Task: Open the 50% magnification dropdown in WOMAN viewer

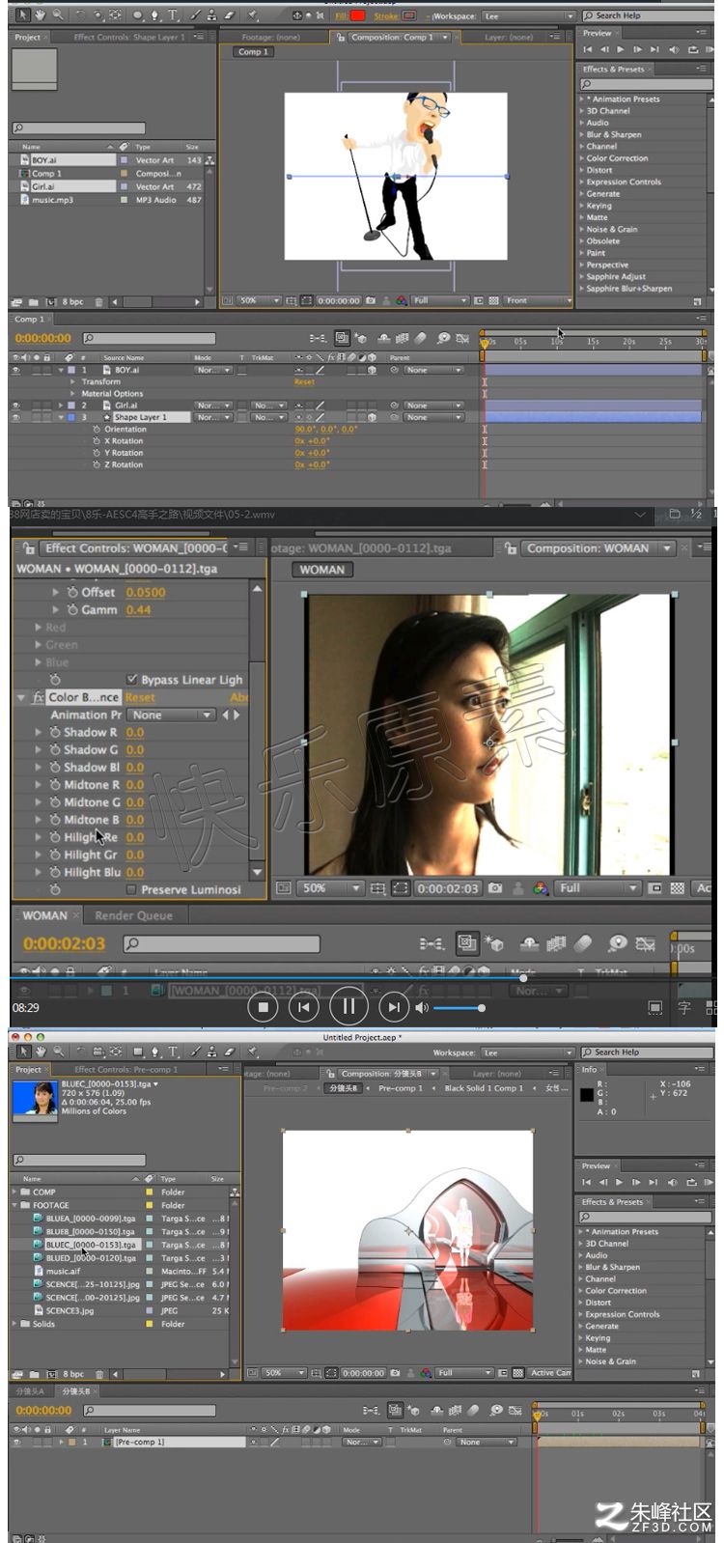Action: [330, 888]
